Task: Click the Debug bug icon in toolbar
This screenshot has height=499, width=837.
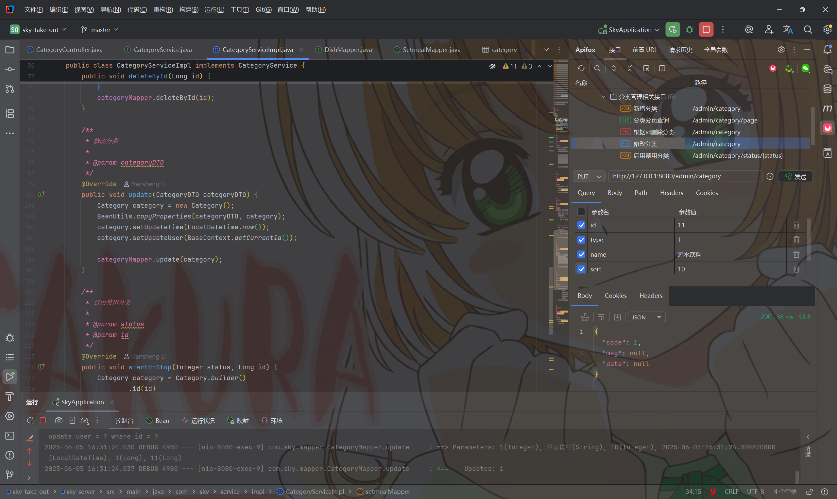Action: 689,30
